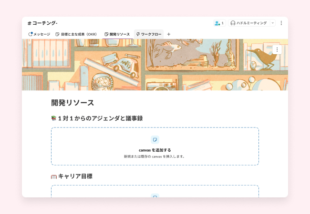Screen dimensions: 310x214
Task: Select the #コーチング- channel name
Action: point(42,23)
